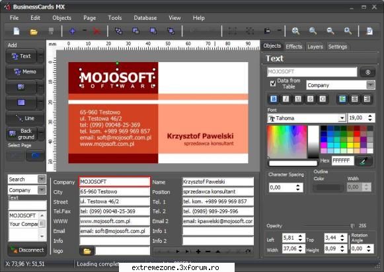Expand the shape button side arrow
Screen dimensions: 384x272
click(x=40, y=102)
